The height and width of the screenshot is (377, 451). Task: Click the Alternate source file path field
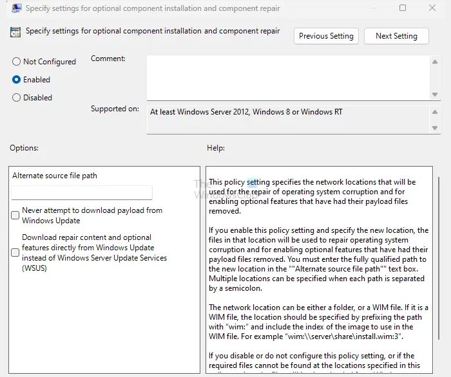pyautogui.click(x=82, y=192)
